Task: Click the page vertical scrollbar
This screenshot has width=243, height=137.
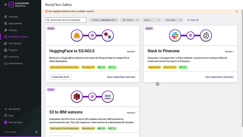Action: pyautogui.click(x=242, y=68)
